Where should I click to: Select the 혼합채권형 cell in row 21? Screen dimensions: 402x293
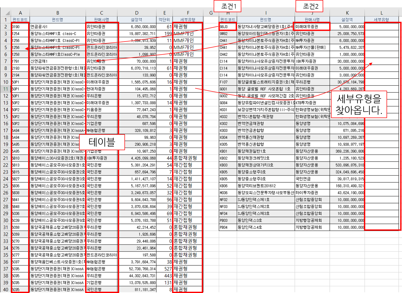click(x=188, y=158)
